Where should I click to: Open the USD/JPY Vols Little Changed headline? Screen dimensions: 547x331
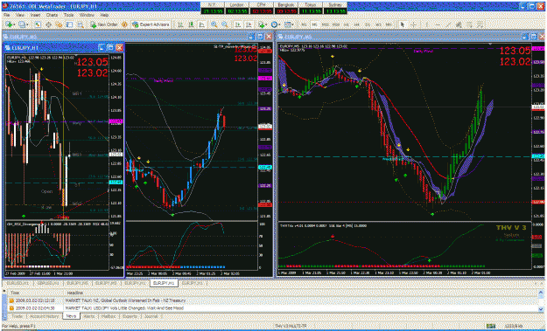click(x=124, y=308)
